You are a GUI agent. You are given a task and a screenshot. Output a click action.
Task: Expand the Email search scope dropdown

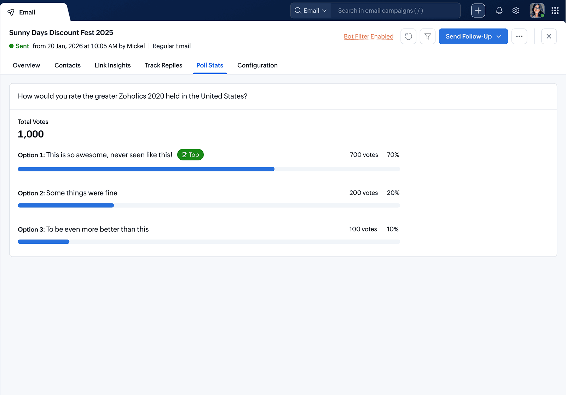(x=311, y=11)
